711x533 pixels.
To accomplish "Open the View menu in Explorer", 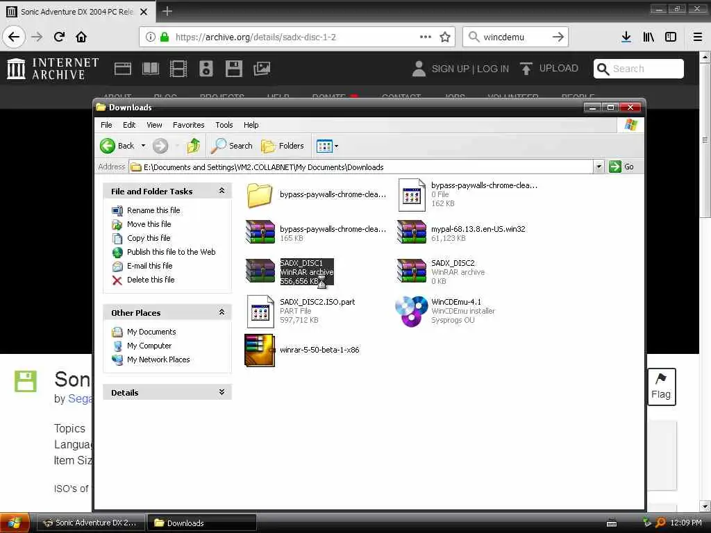I will pos(154,125).
